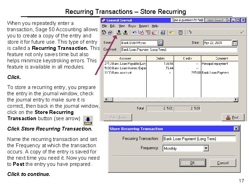Click the 139.56 debit cell
This screenshot has height=187, width=249.
tap(160, 64)
